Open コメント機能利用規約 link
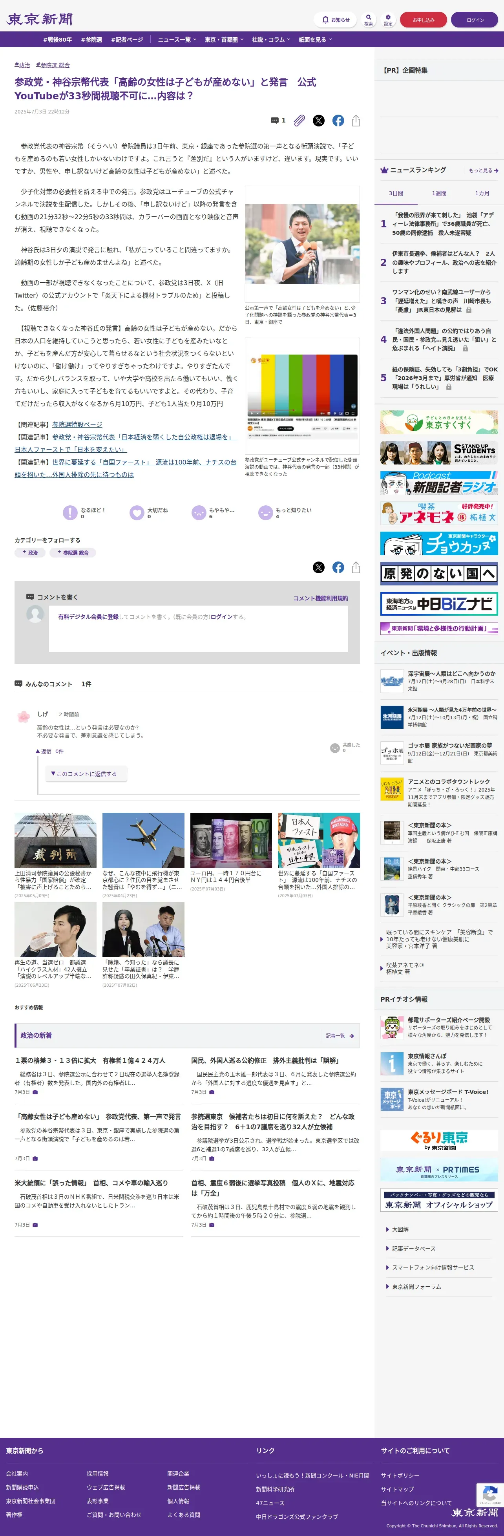 pyautogui.click(x=320, y=598)
